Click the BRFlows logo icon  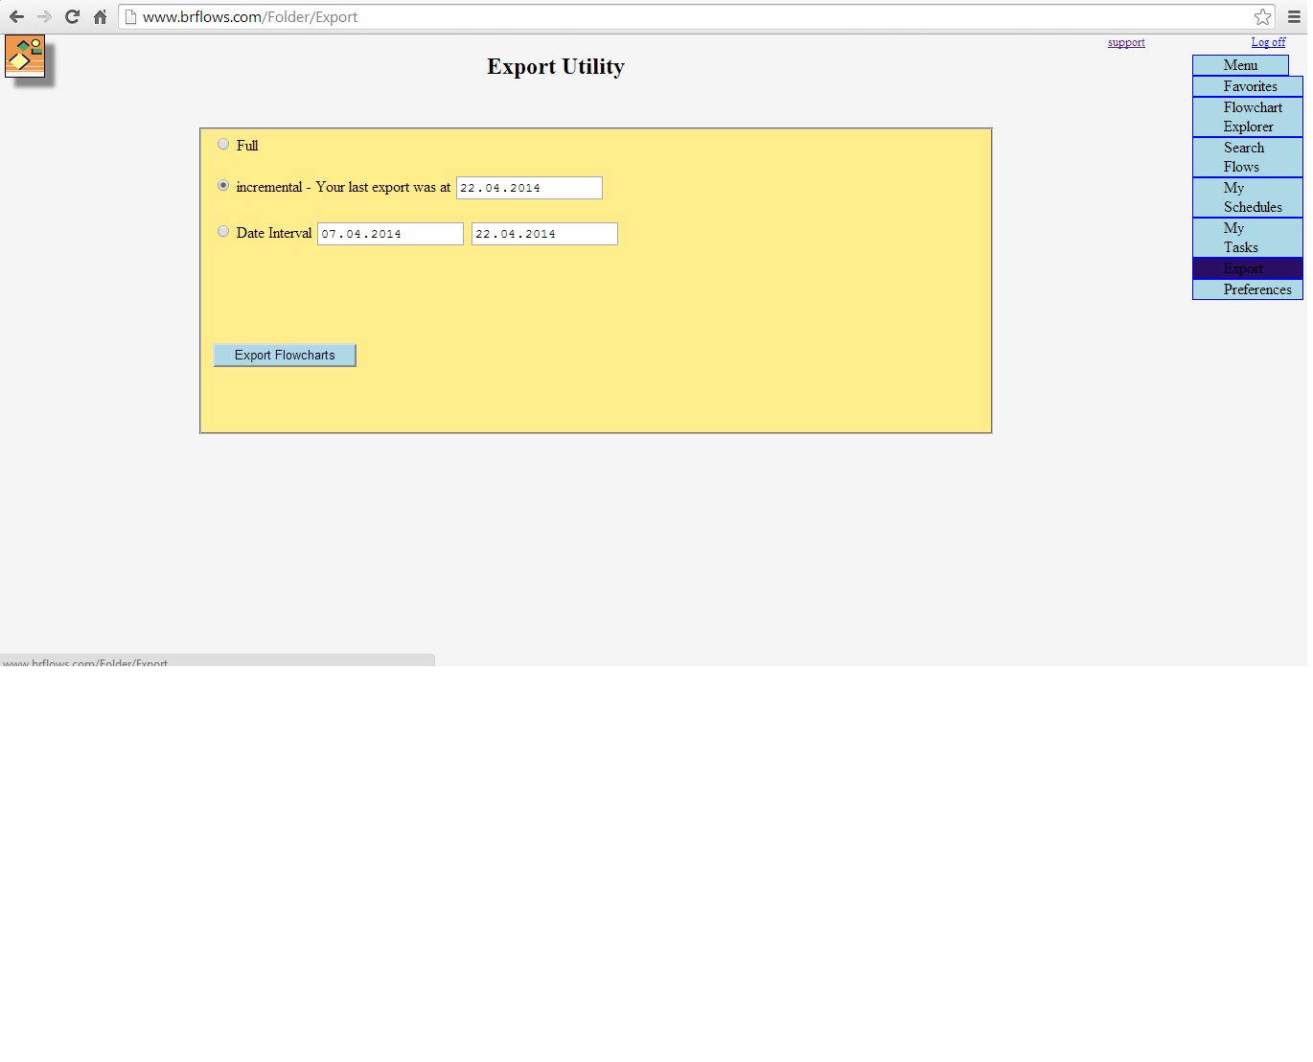click(x=25, y=56)
